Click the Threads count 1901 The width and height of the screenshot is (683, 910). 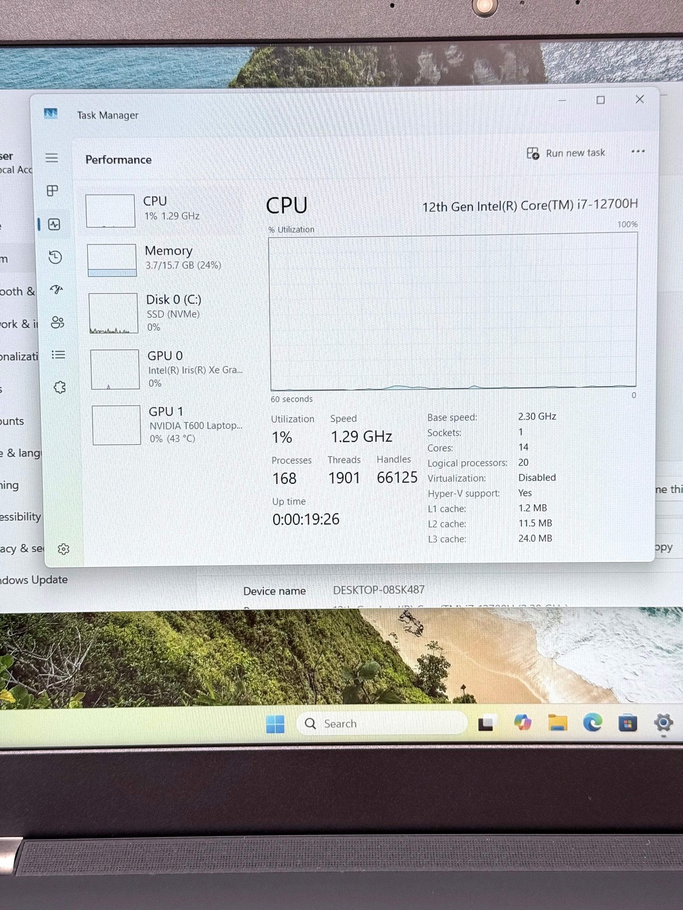[x=344, y=478]
